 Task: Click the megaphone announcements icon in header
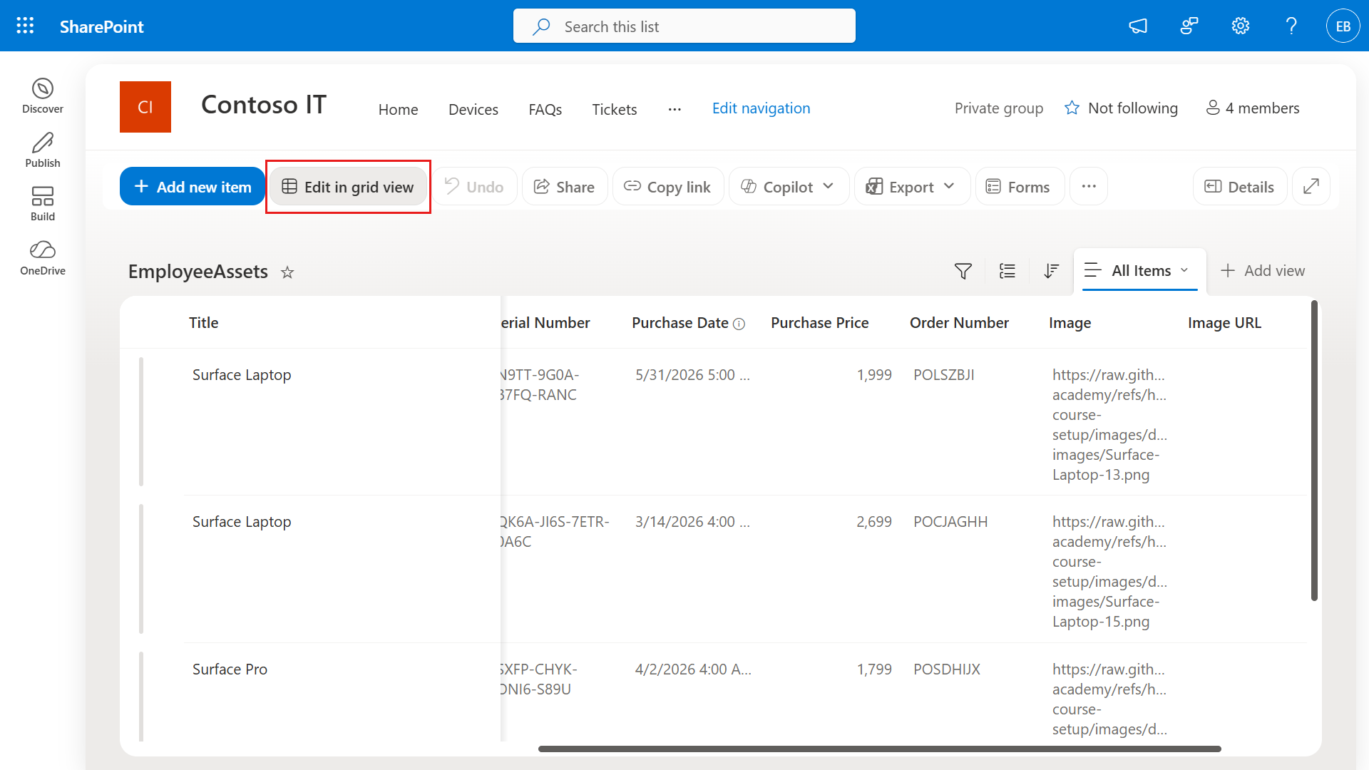click(1138, 26)
